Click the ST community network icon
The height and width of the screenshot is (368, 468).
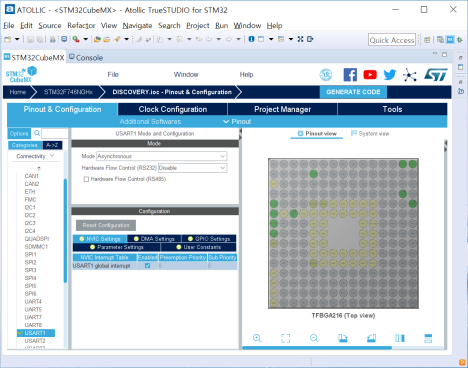(x=410, y=74)
